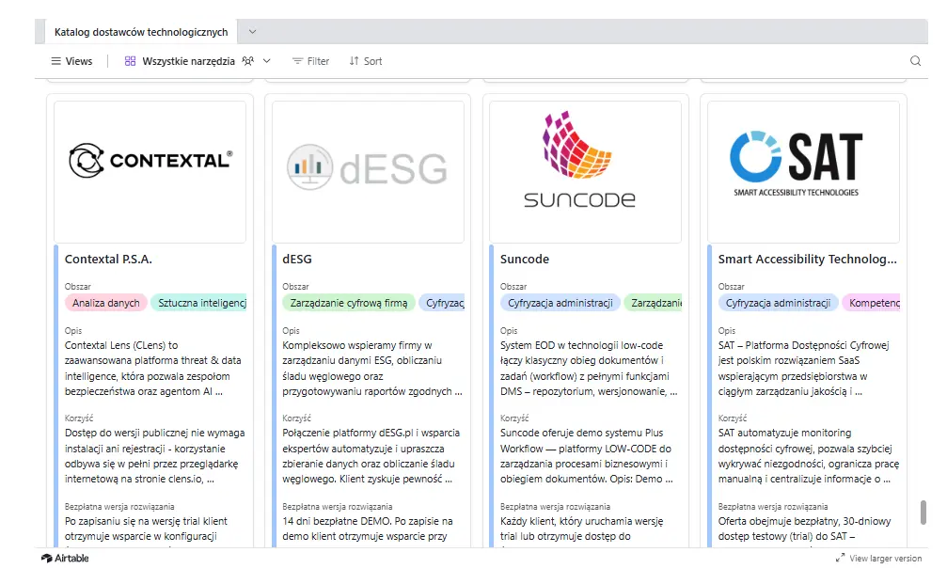The height and width of the screenshot is (584, 947).
Task: Click the Wszystkie narzędzia view name
Action: click(x=188, y=61)
